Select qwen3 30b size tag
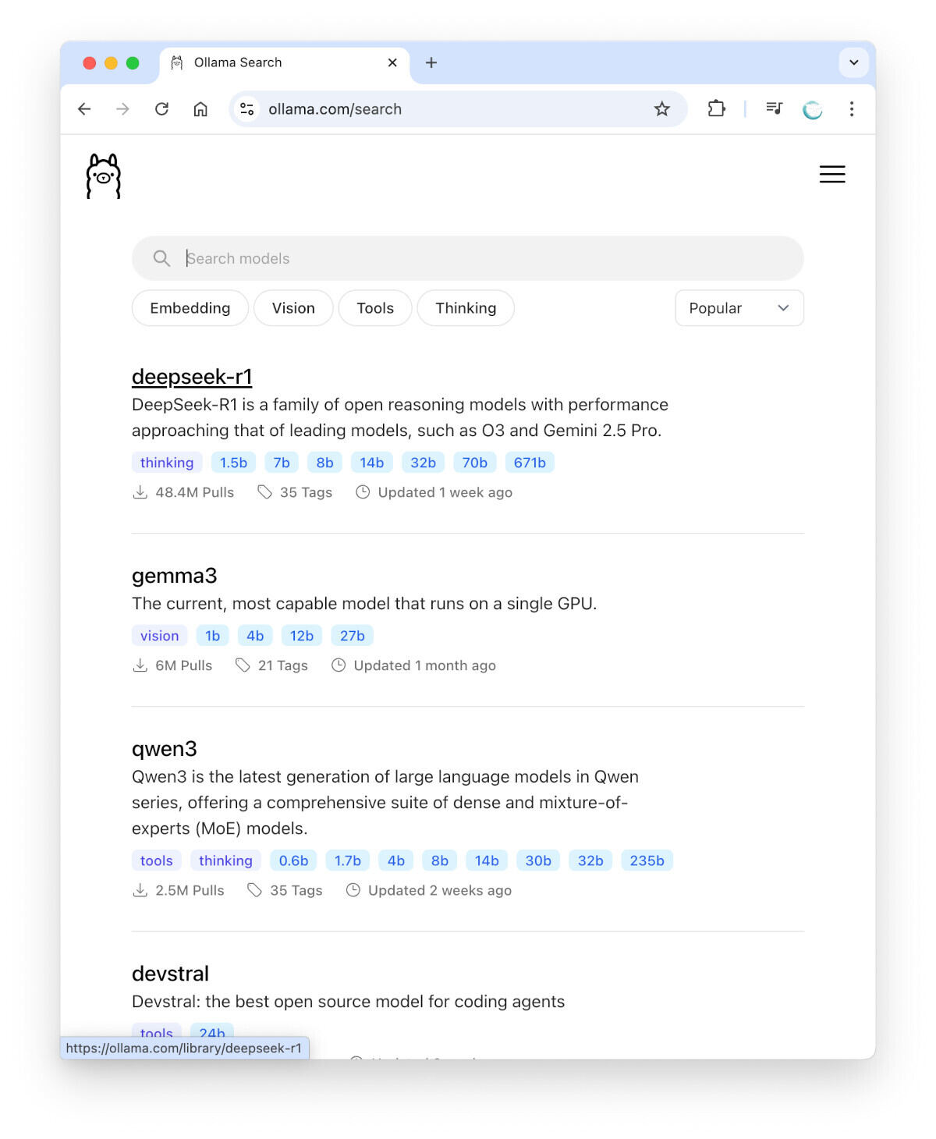936x1139 pixels. (538, 860)
